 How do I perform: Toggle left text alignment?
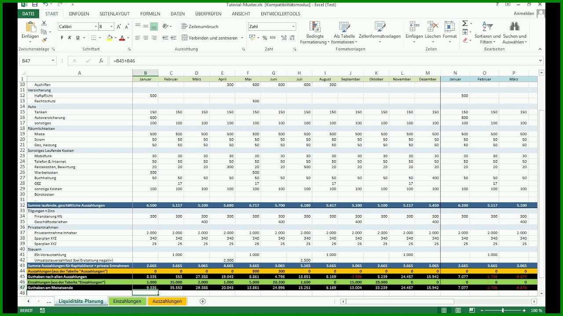tap(138, 38)
